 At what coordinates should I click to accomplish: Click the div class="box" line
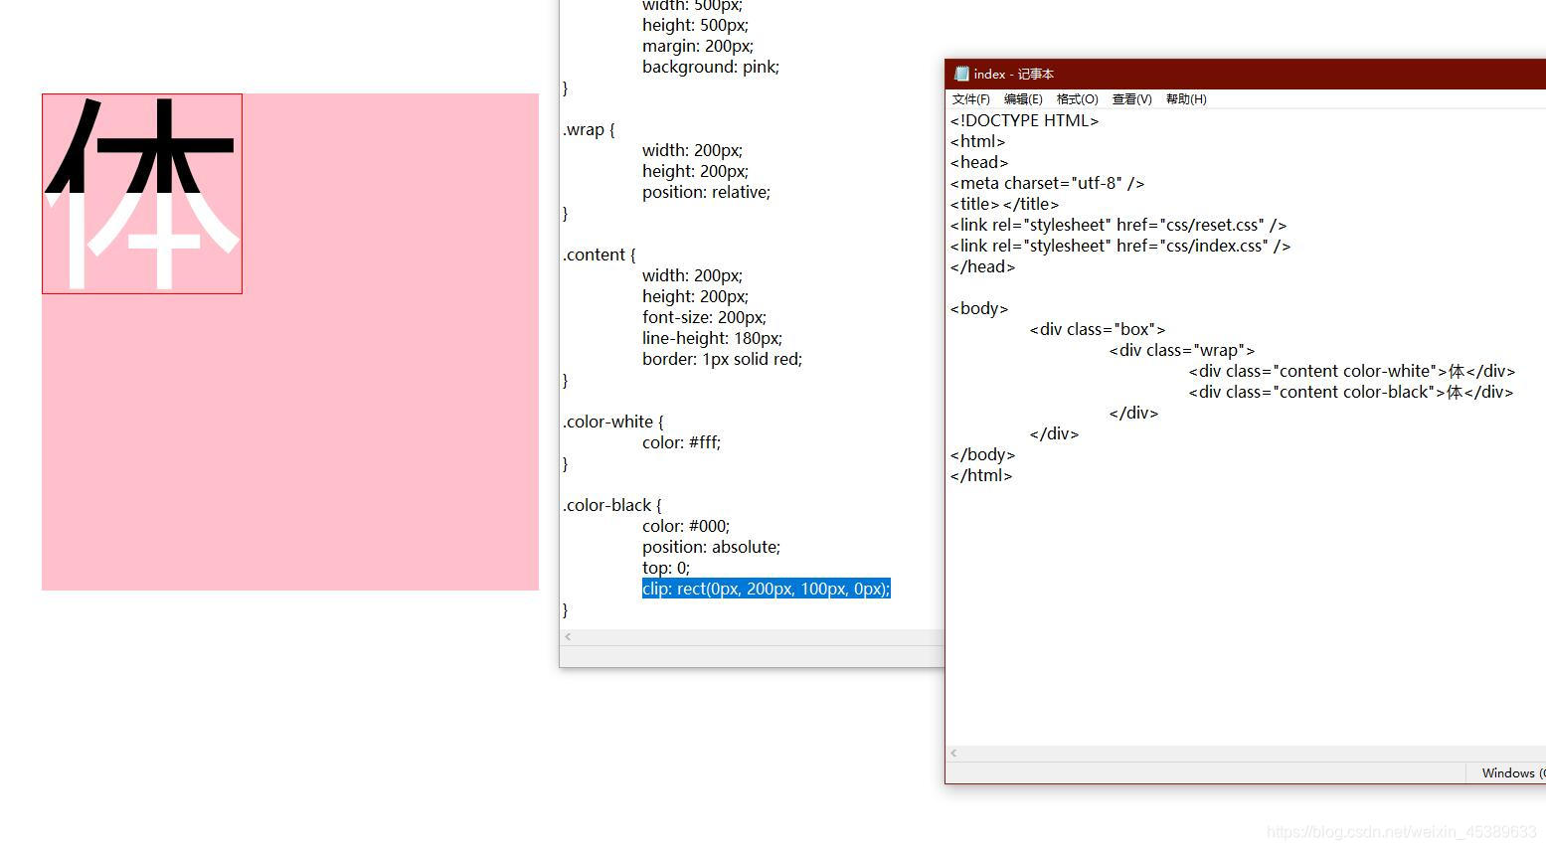[x=1098, y=329]
